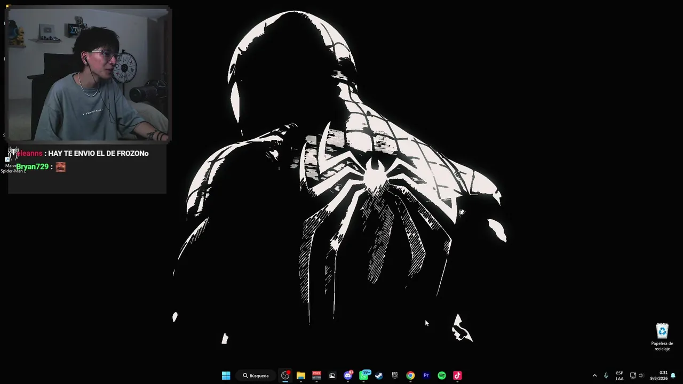Open OBS Studio from the taskbar
The width and height of the screenshot is (683, 384).
(285, 375)
